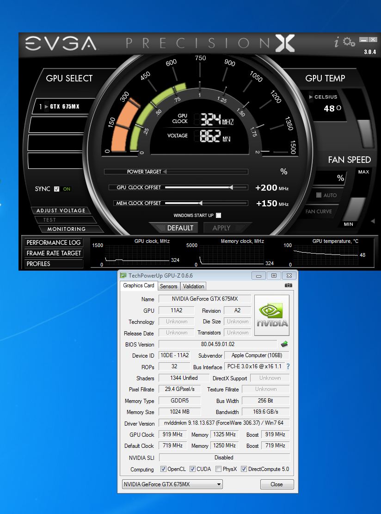Viewport: 381px width, 514px height.
Task: Minimize the EVGA Precision X window
Action: point(363,40)
